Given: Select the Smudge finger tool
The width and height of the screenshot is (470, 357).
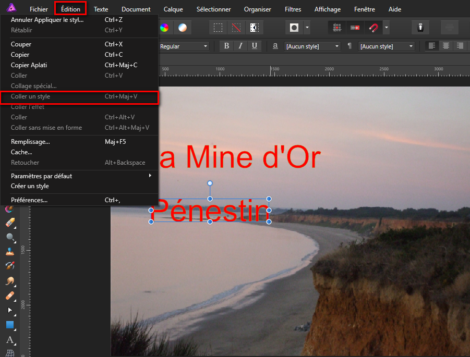Looking at the screenshot, I should pos(10,281).
